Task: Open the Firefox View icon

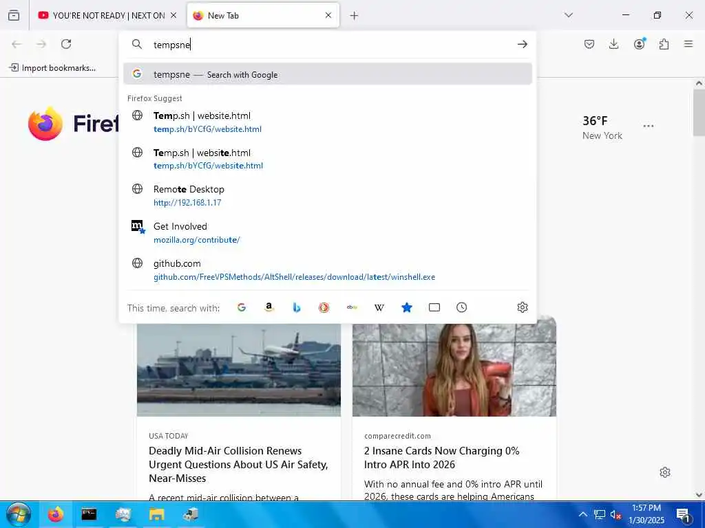Action: pyautogui.click(x=14, y=15)
